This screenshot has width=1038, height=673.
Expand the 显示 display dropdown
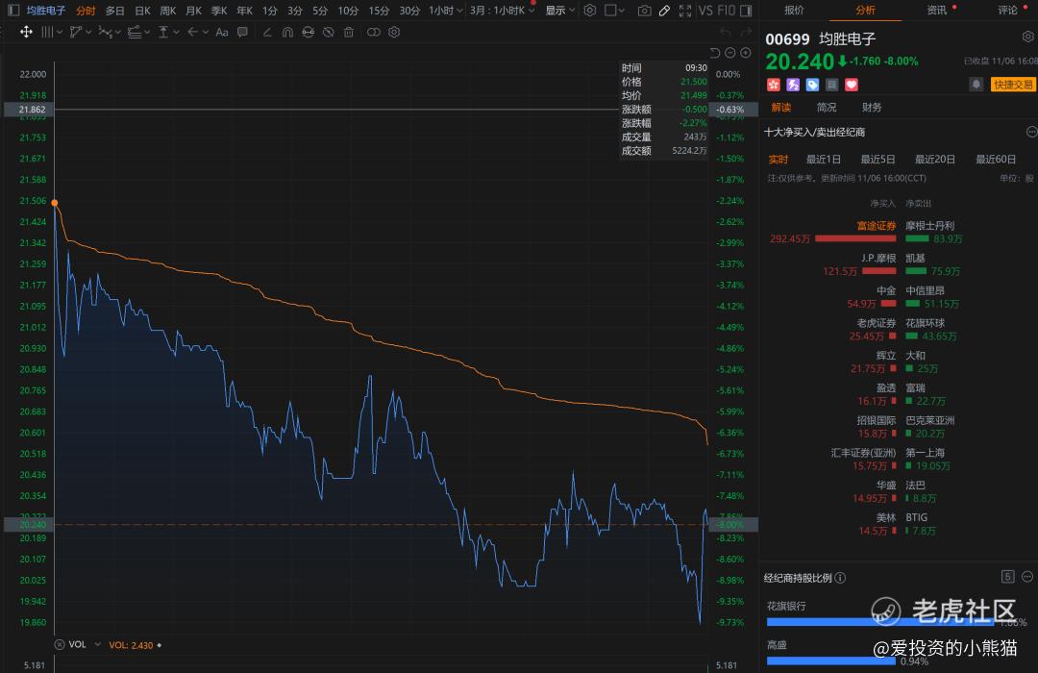coord(560,11)
